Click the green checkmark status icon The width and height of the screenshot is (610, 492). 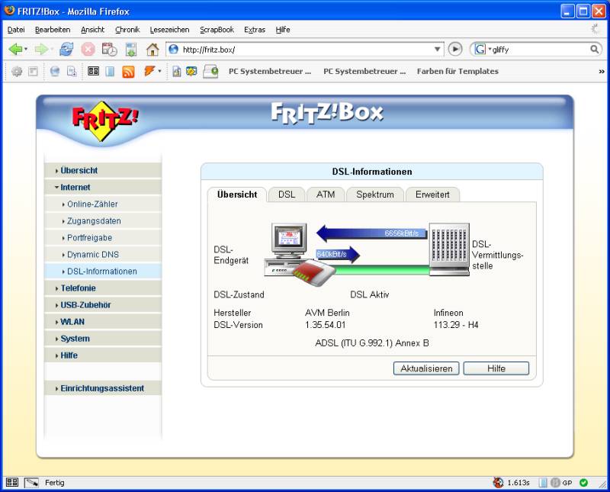[x=583, y=483]
